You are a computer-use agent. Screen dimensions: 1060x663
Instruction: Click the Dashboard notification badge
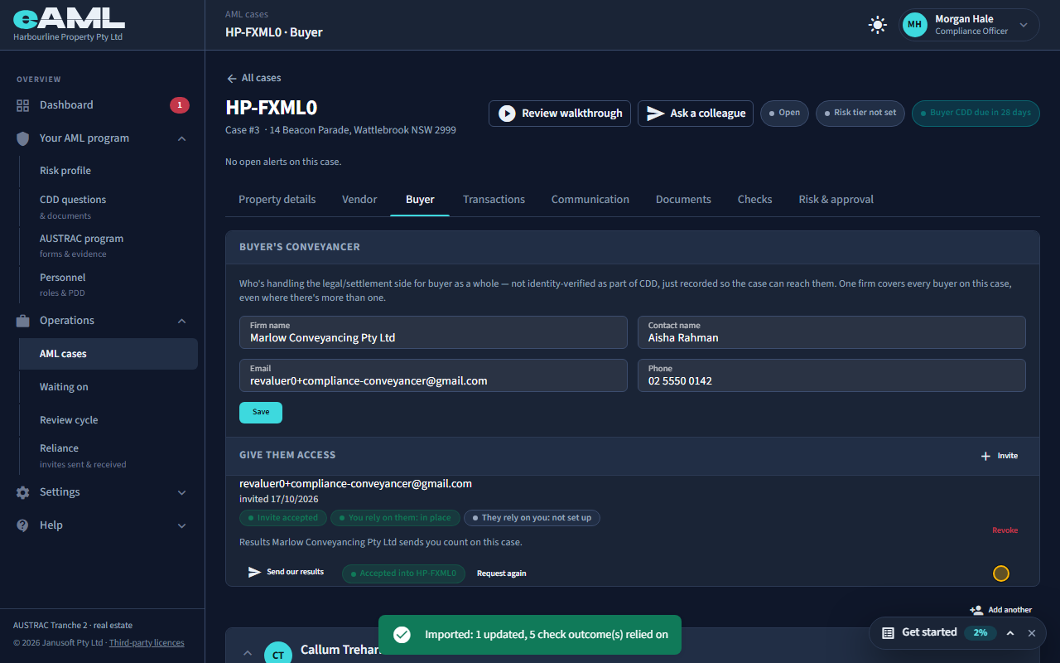[180, 105]
